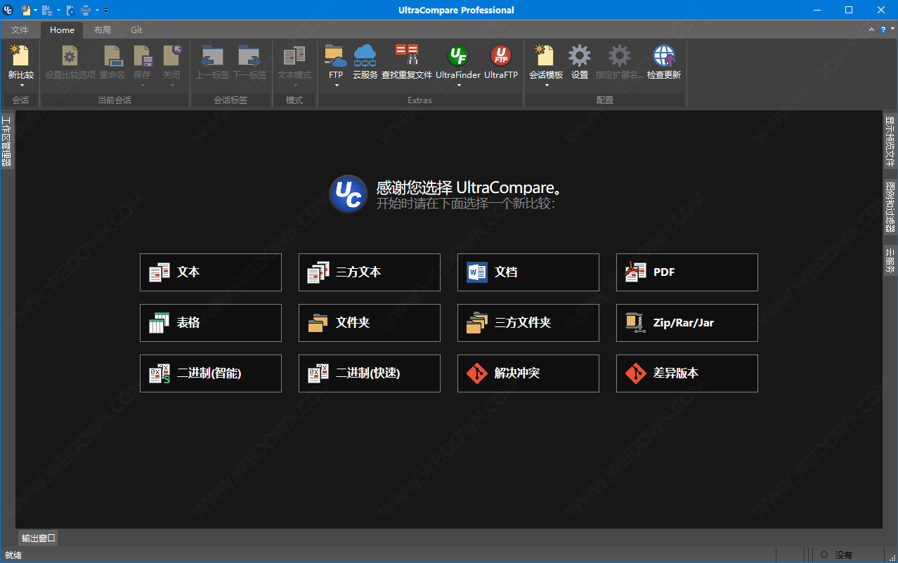Screen dimensions: 898x563
Task: Click print preview icon in title bar
Action: pyautogui.click(x=70, y=10)
